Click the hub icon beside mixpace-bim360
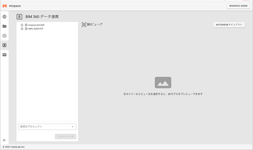This screenshot has height=150, width=253. pyautogui.click(x=26, y=25)
